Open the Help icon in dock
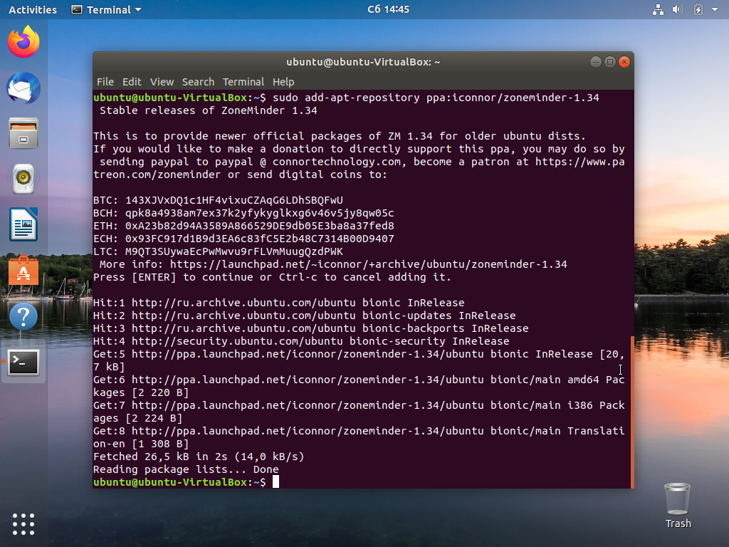The height and width of the screenshot is (547, 729). tap(23, 316)
